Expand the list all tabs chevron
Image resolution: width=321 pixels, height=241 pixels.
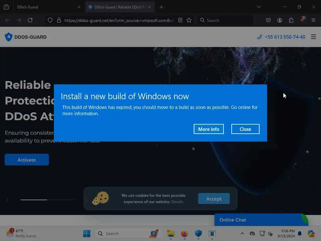pos(259,7)
